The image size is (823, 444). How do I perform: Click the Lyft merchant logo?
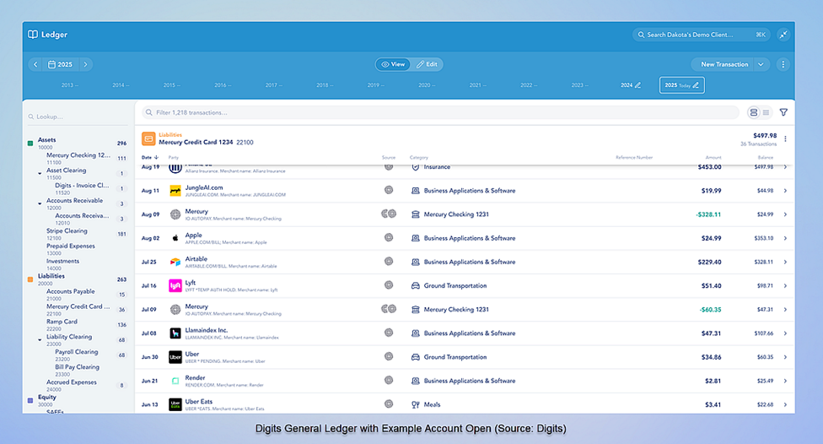(175, 285)
